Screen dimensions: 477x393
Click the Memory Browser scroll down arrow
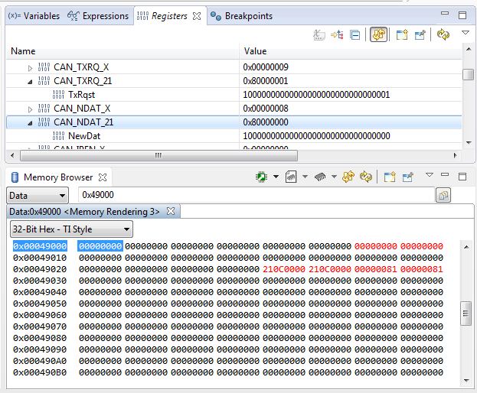[x=466, y=380]
